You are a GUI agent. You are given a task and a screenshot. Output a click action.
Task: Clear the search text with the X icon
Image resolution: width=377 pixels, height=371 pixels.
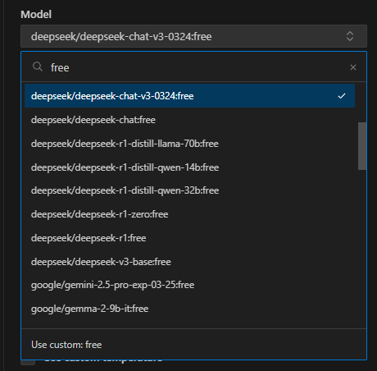coord(353,67)
